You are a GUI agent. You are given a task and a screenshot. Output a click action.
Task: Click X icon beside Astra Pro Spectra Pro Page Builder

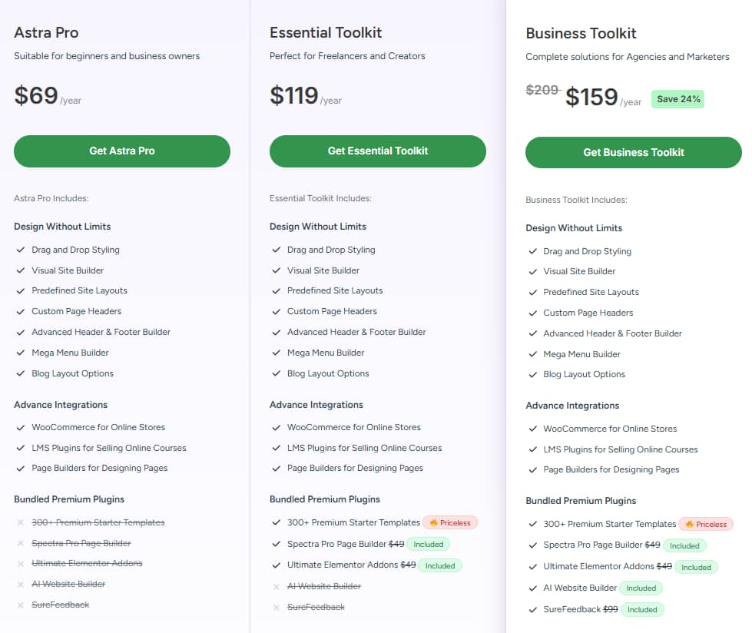click(20, 543)
